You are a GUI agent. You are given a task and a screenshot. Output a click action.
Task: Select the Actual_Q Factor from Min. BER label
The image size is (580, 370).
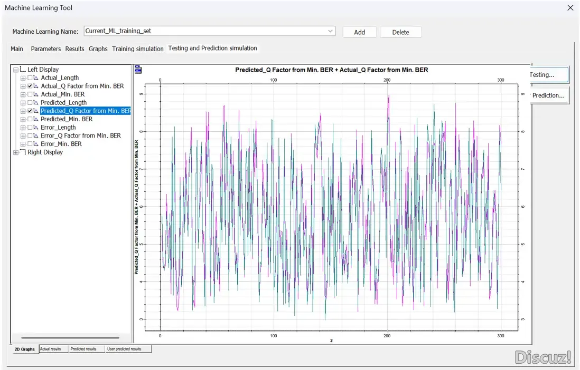(x=82, y=86)
